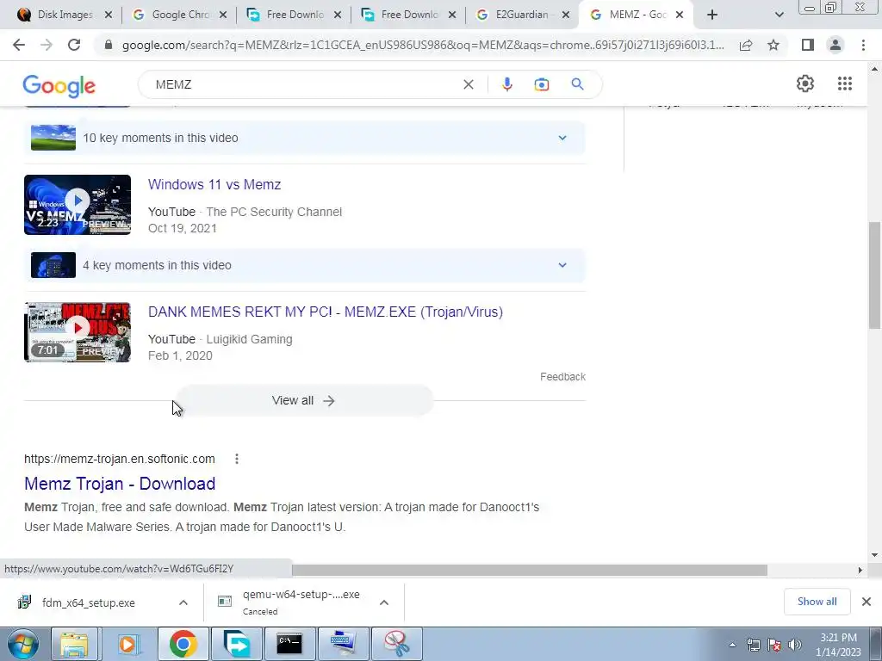The image size is (882, 661).
Task: Open a new tab with the plus button
Action: pyautogui.click(x=712, y=15)
